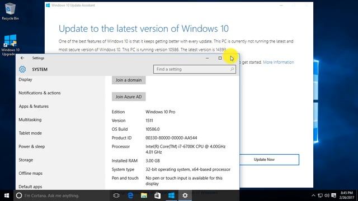Click the Update to the latest version heading
The image size is (358, 201).
pyautogui.click(x=144, y=28)
